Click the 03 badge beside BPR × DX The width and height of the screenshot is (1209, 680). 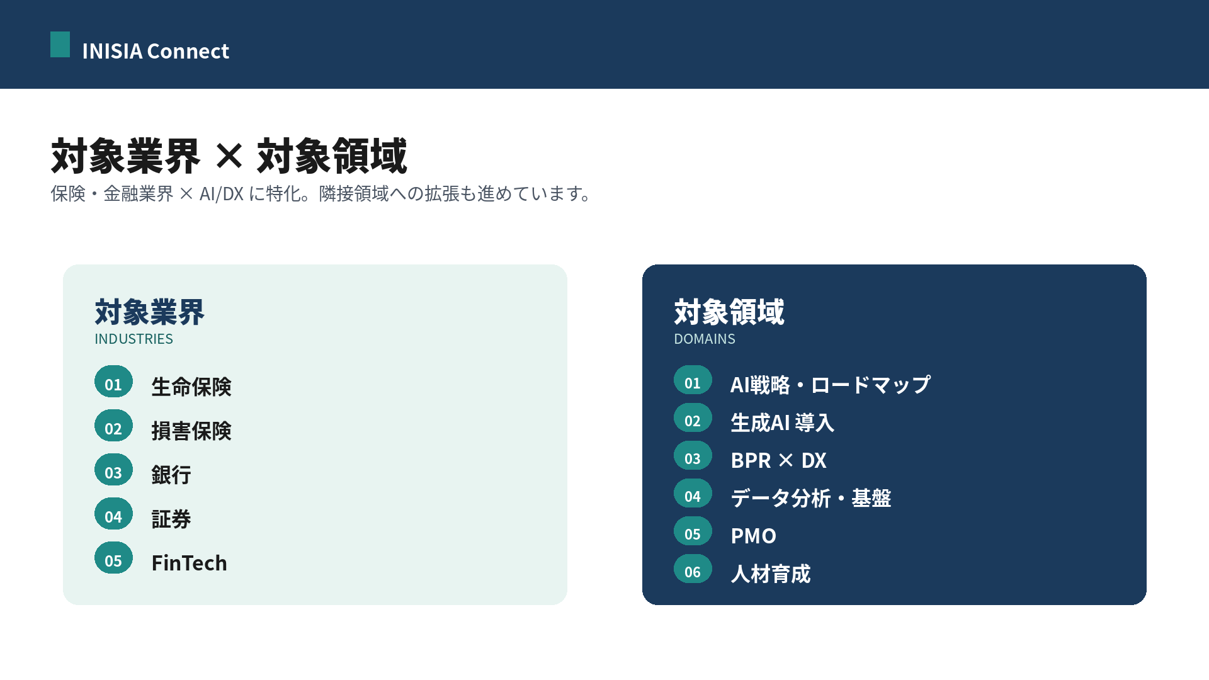click(x=693, y=456)
